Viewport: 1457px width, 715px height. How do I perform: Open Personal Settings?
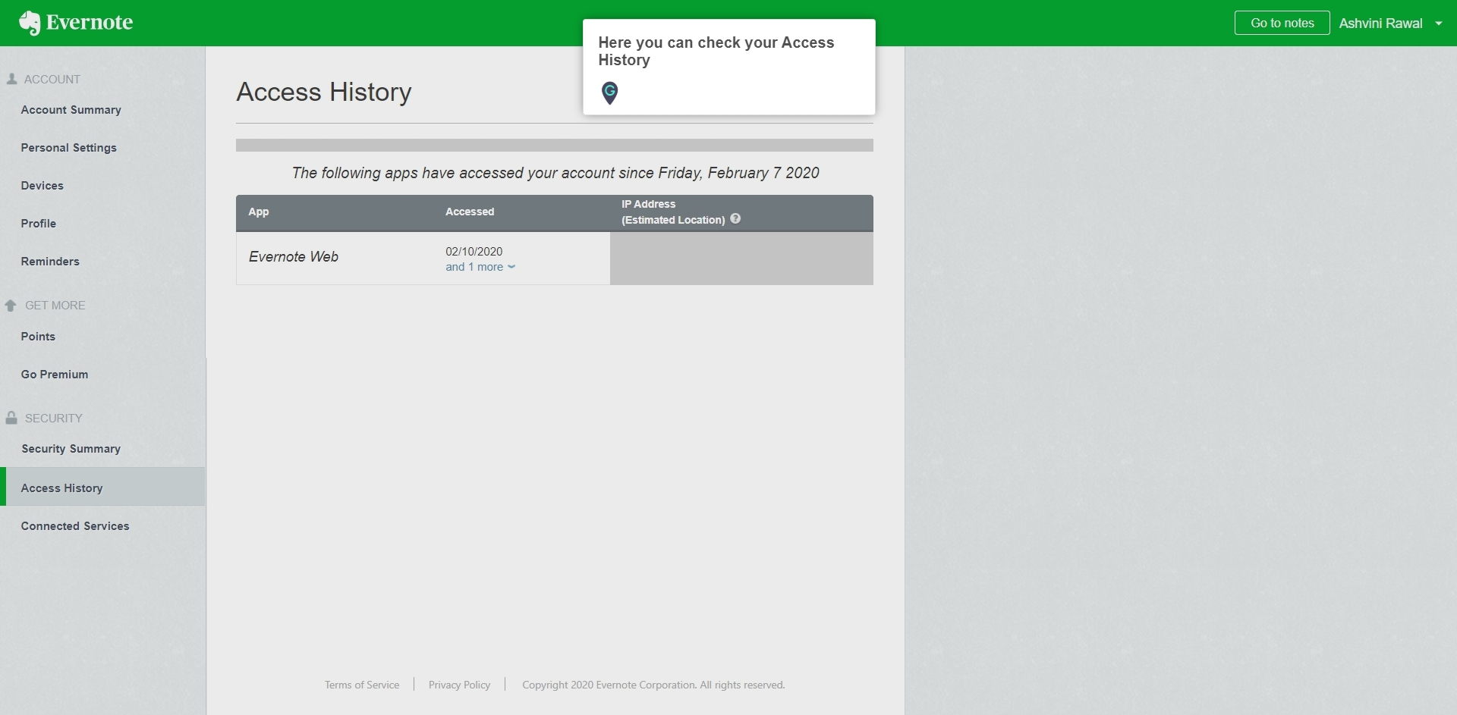(68, 147)
